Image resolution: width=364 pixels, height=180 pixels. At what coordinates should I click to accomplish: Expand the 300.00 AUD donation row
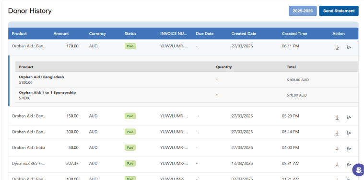183,133
